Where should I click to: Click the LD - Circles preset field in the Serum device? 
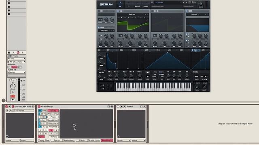click(23, 111)
